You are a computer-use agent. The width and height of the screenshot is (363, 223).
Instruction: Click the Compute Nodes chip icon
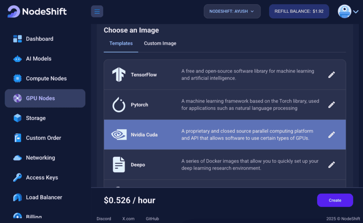pyautogui.click(x=17, y=78)
